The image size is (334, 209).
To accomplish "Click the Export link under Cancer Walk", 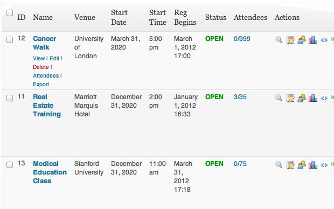I will coord(41,84).
